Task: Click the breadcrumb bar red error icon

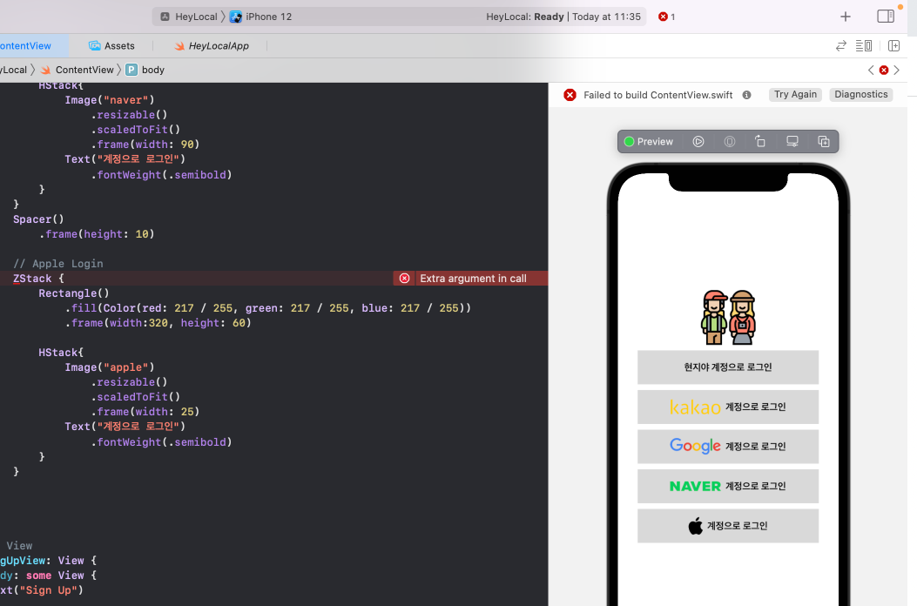Action: click(x=884, y=71)
